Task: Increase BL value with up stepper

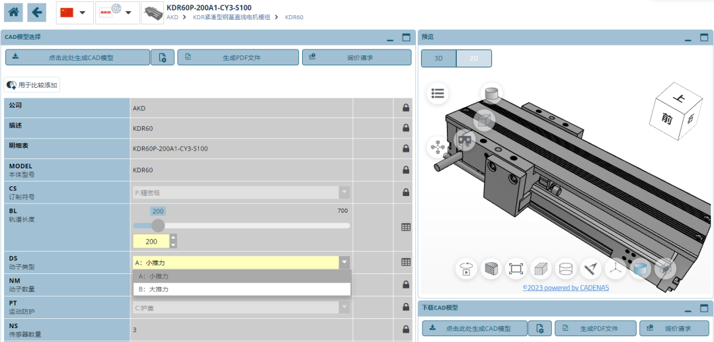Action: click(x=173, y=238)
